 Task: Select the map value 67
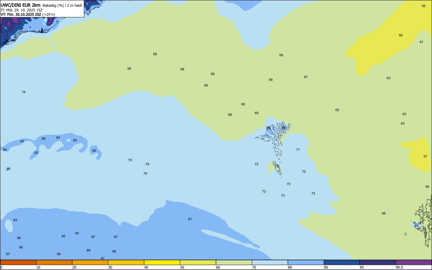[x=306, y=77]
